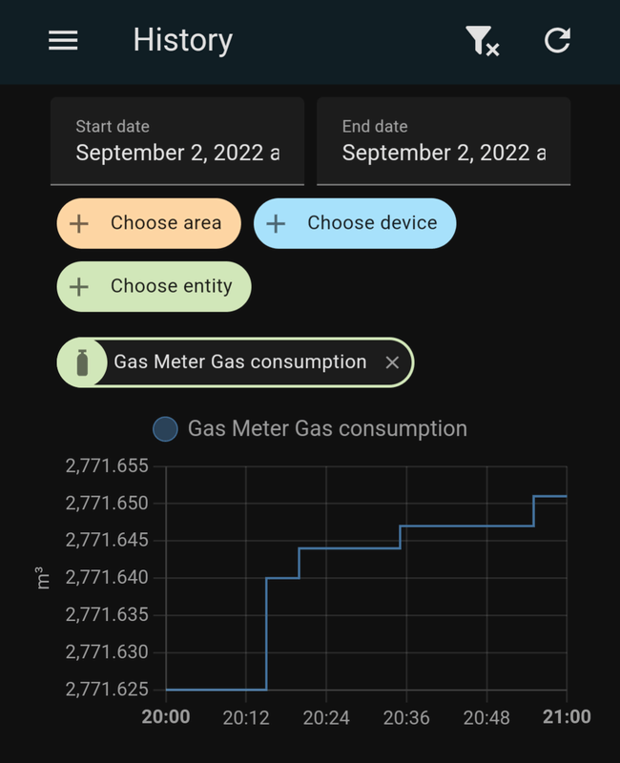Click the Choose area button
Viewport: 620px width, 763px height.
(148, 223)
